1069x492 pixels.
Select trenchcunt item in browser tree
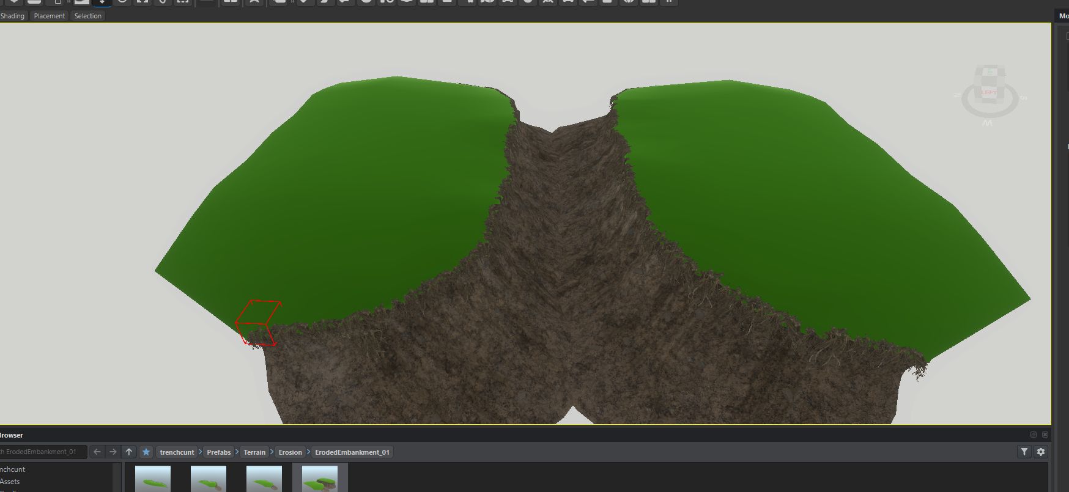(x=12, y=469)
